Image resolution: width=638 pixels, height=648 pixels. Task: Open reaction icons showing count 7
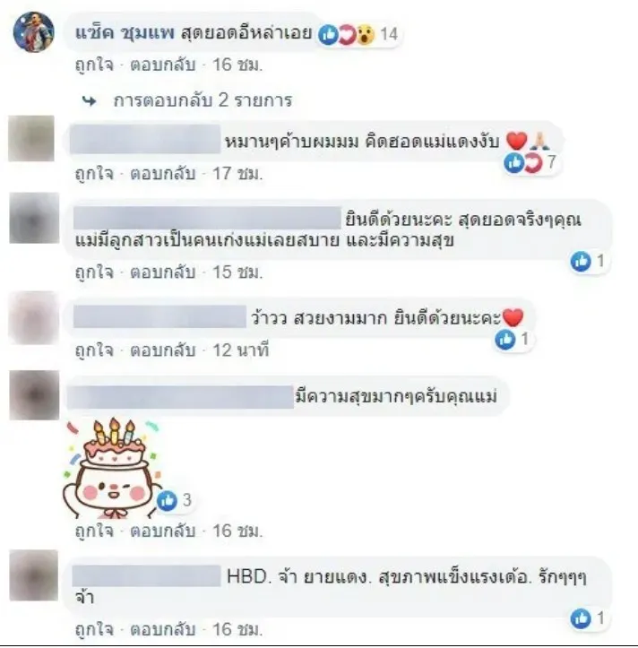530,162
